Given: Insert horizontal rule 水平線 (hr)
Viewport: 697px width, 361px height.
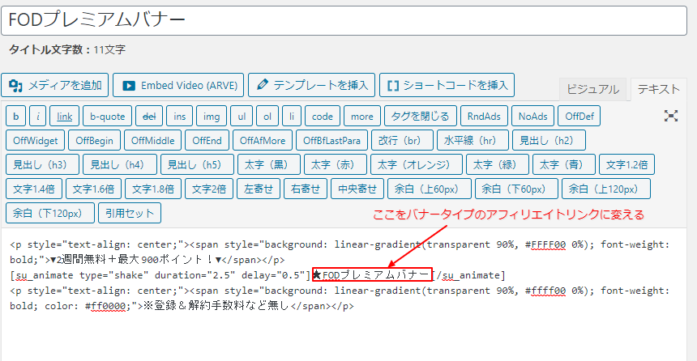Looking at the screenshot, I should 473,140.
